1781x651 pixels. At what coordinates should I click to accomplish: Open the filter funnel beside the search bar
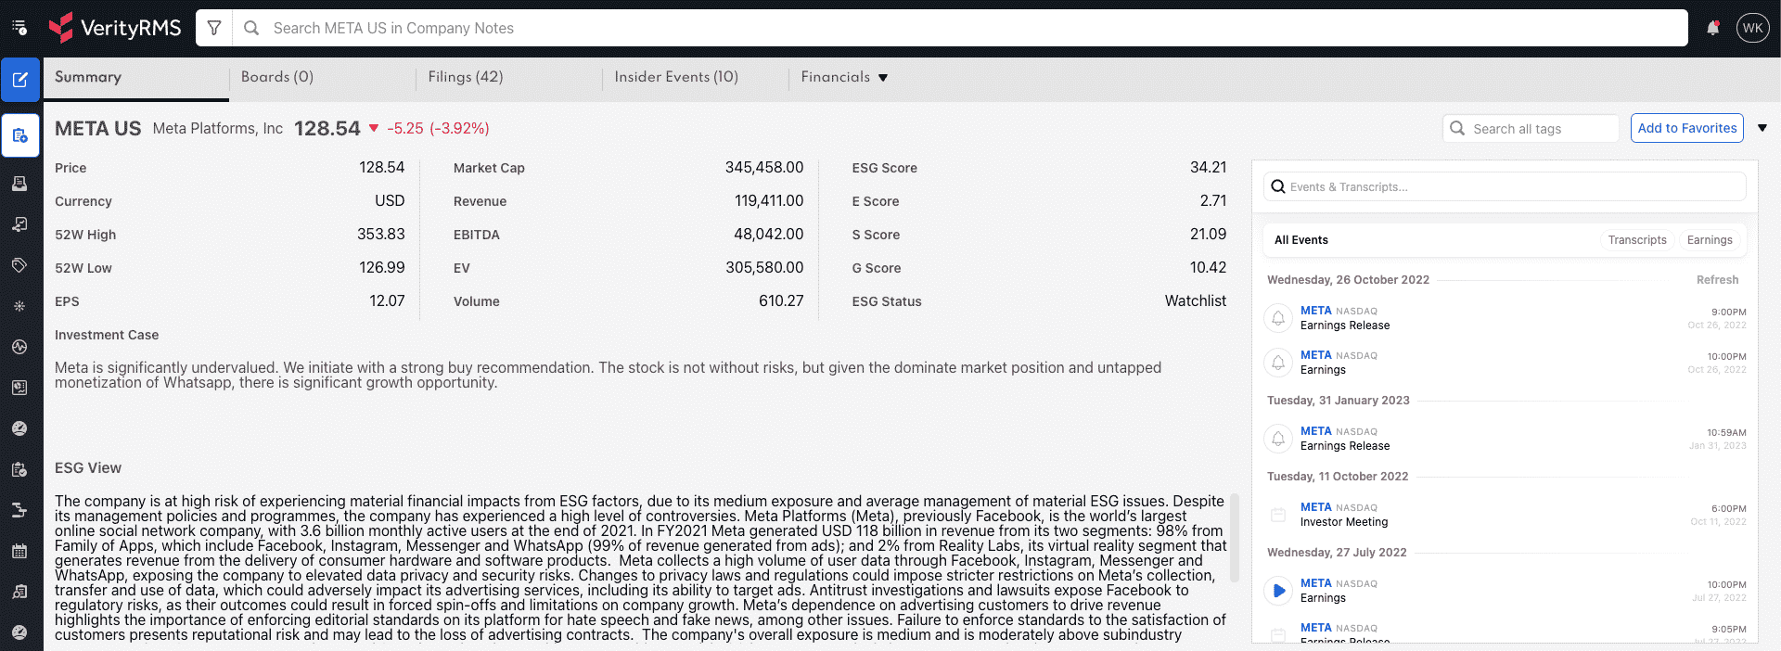point(214,28)
